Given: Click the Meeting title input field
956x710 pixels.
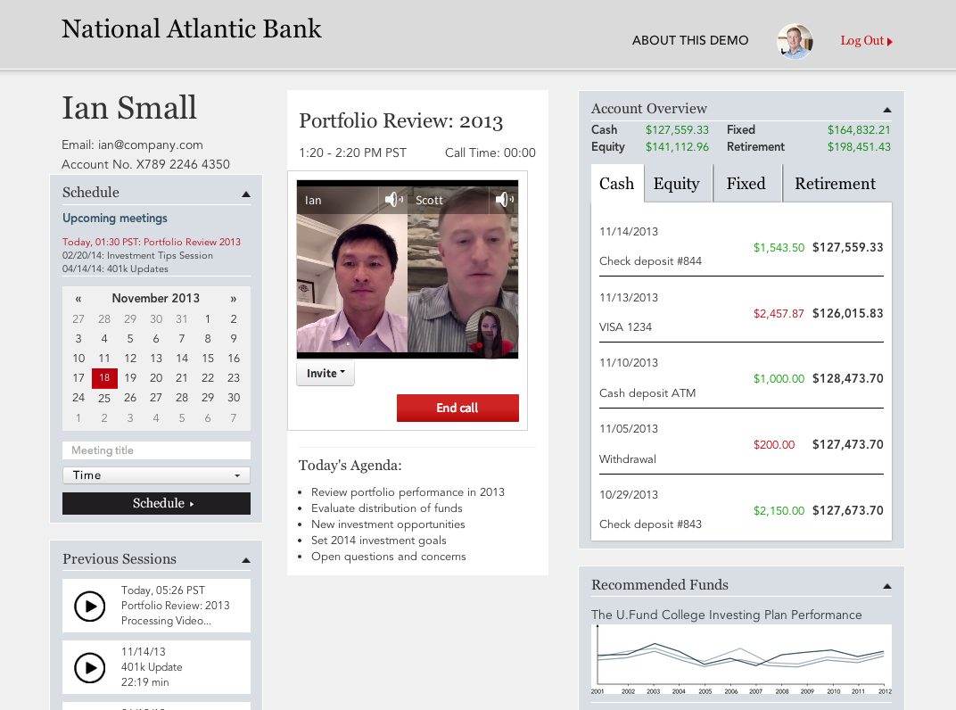Looking at the screenshot, I should [156, 450].
